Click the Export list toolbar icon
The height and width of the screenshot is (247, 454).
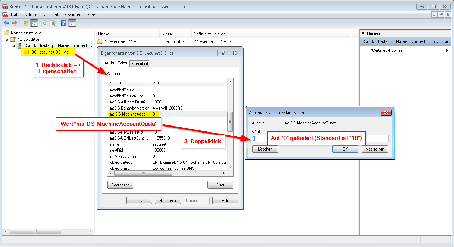(x=53, y=23)
